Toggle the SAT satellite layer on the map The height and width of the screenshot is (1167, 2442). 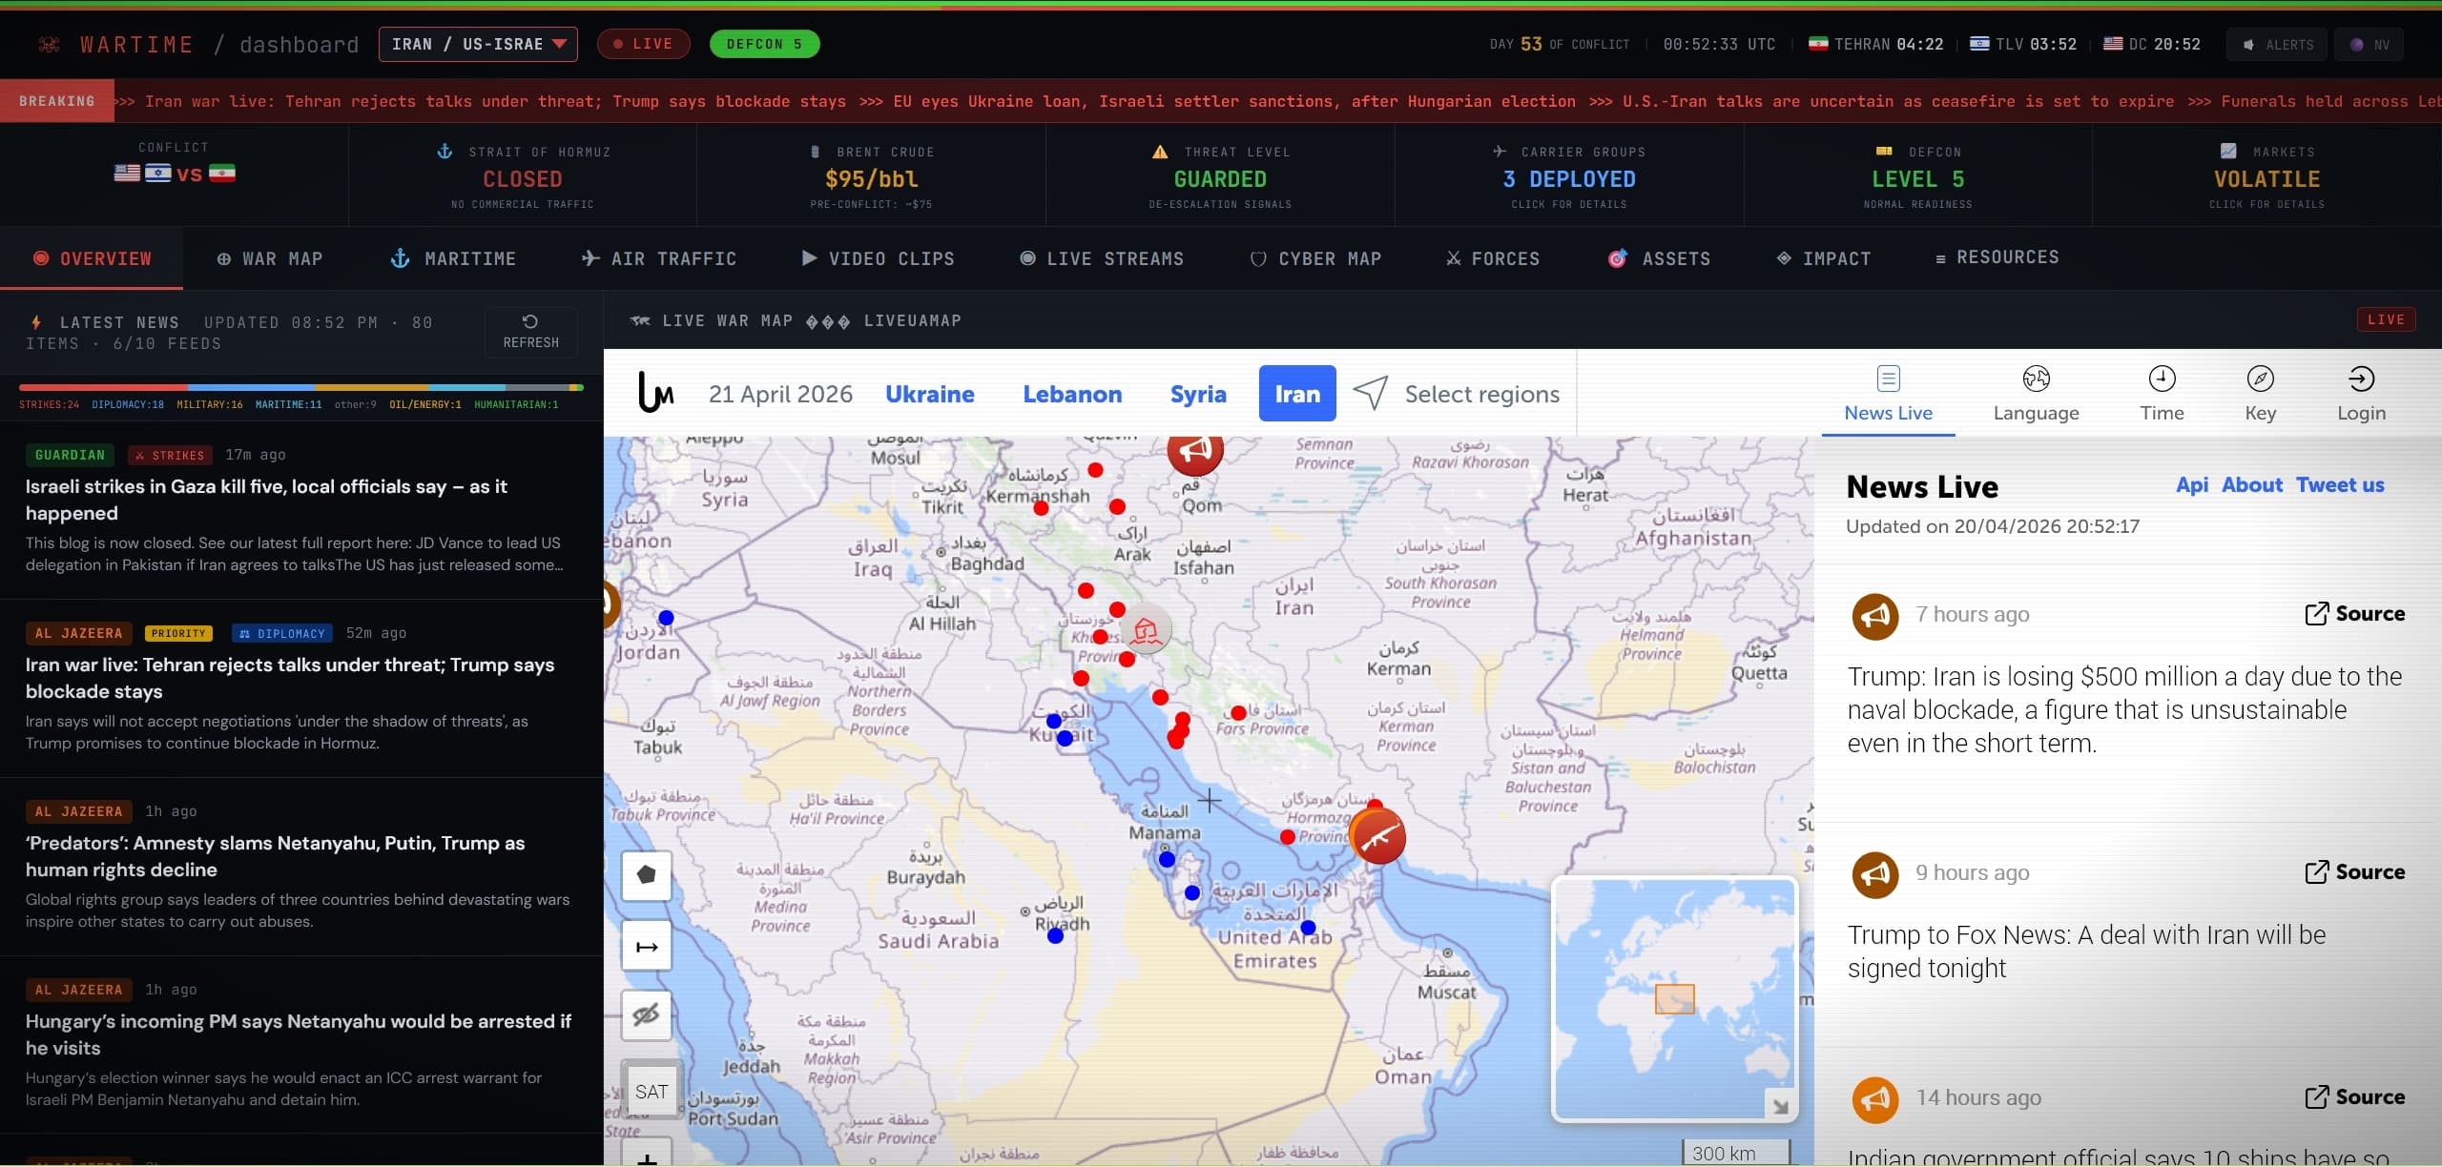[x=651, y=1090]
